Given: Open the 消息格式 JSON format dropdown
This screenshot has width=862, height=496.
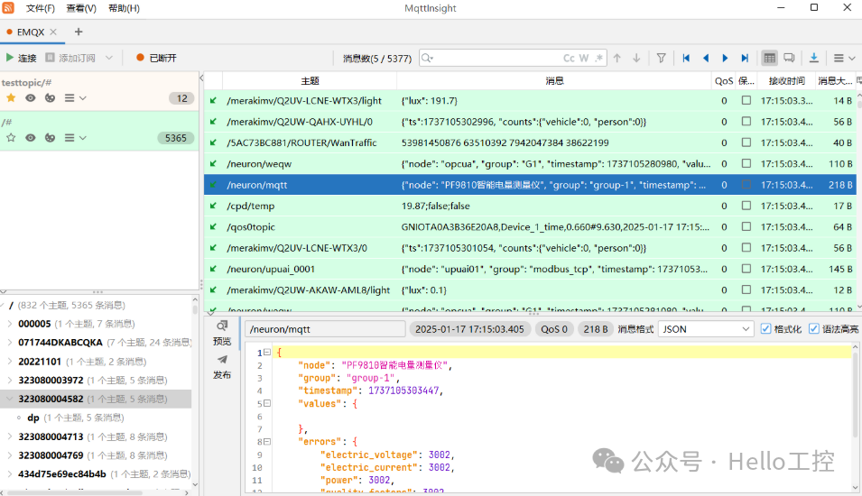Looking at the screenshot, I should click(x=705, y=329).
